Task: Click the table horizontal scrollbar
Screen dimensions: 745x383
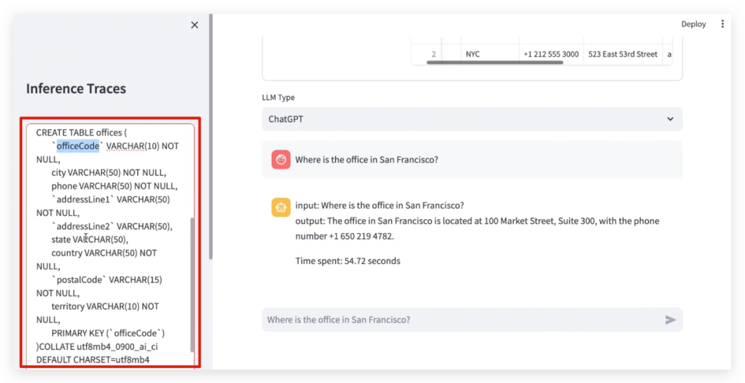Action: [x=495, y=62]
